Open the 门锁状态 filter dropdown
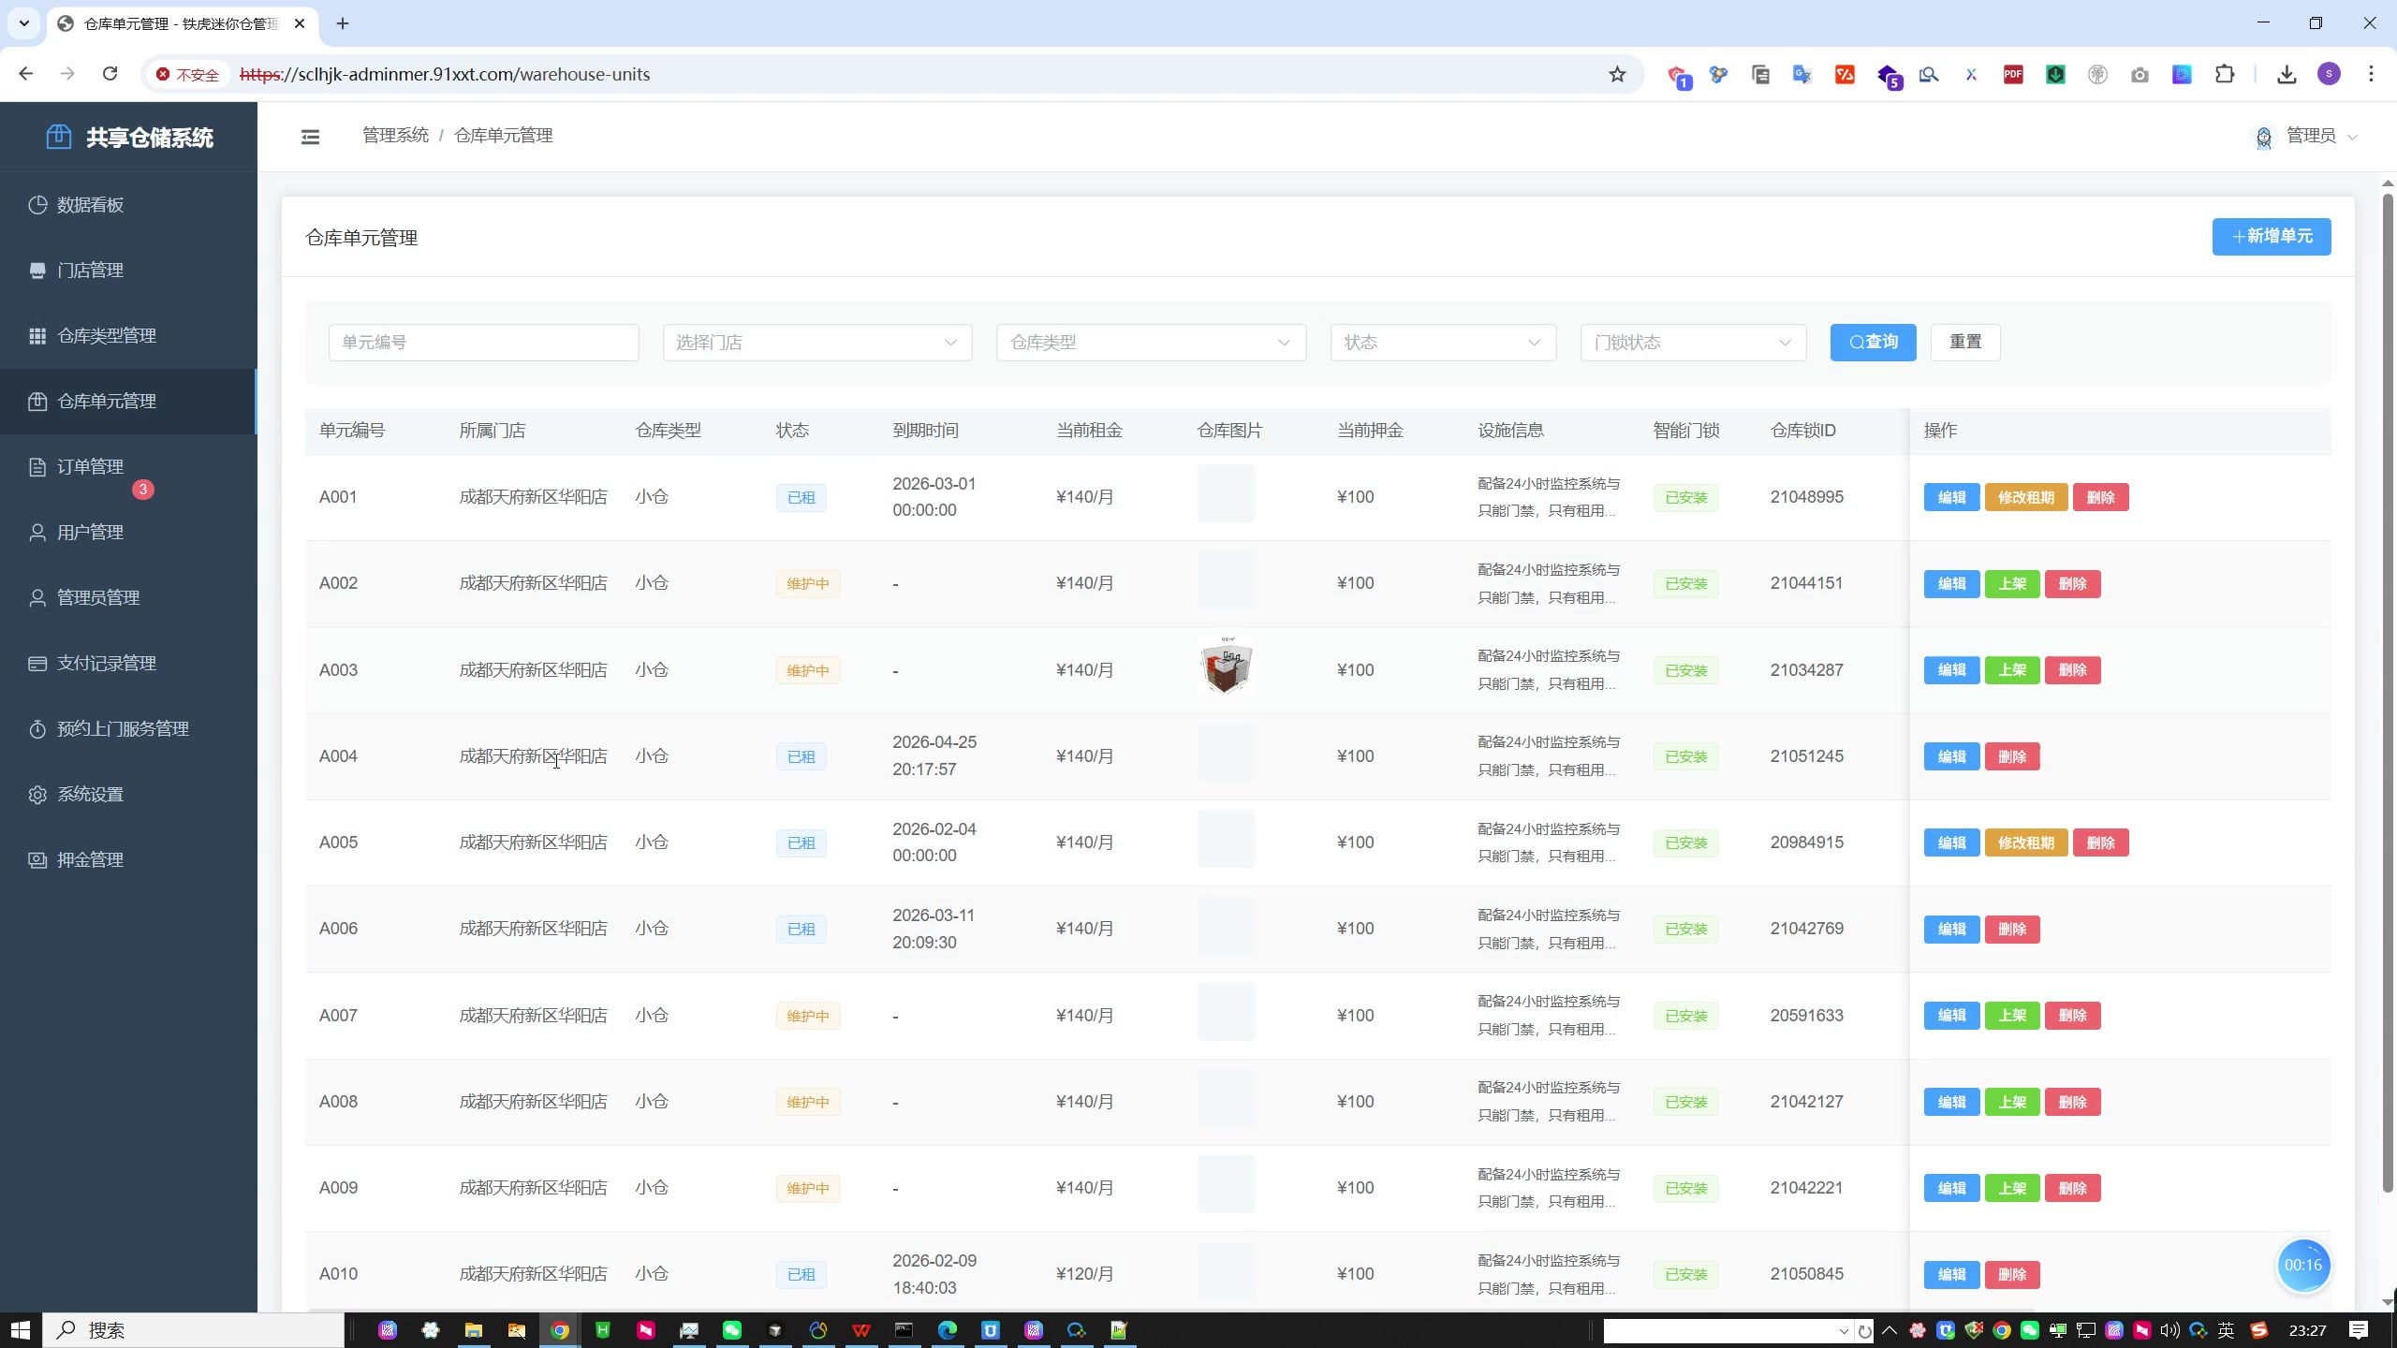 1692,343
